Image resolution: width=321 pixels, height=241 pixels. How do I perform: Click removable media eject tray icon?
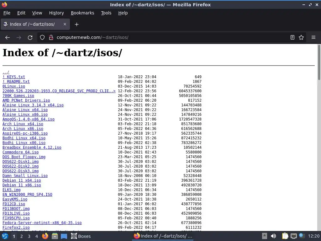click(264, 236)
